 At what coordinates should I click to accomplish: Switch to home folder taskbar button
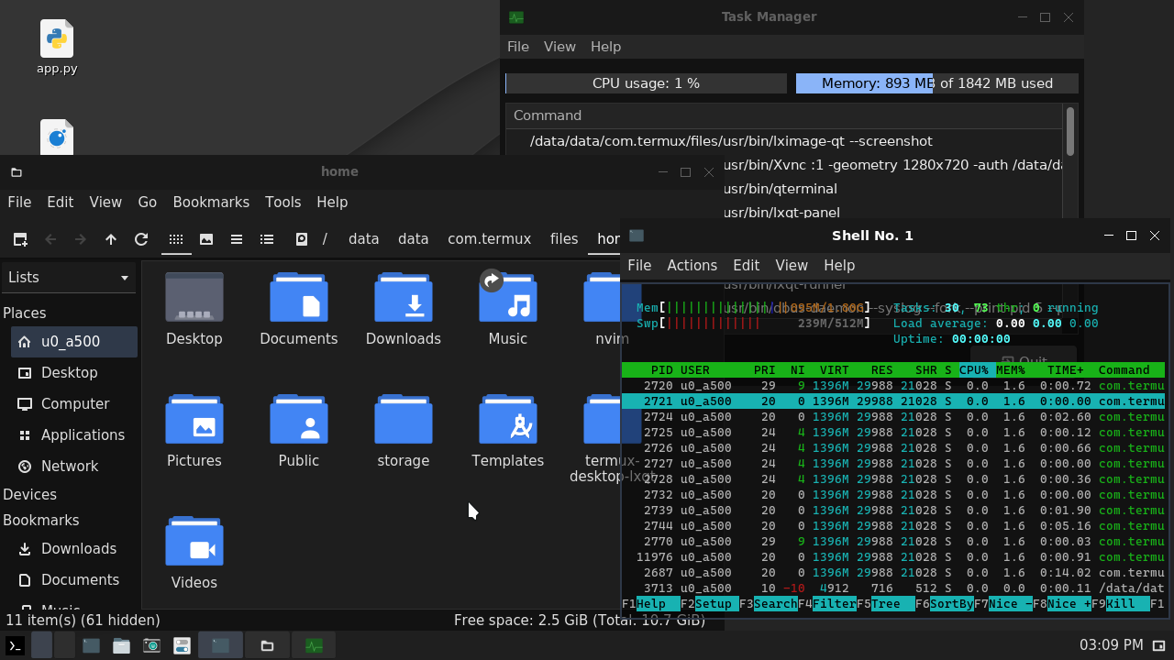click(x=267, y=645)
